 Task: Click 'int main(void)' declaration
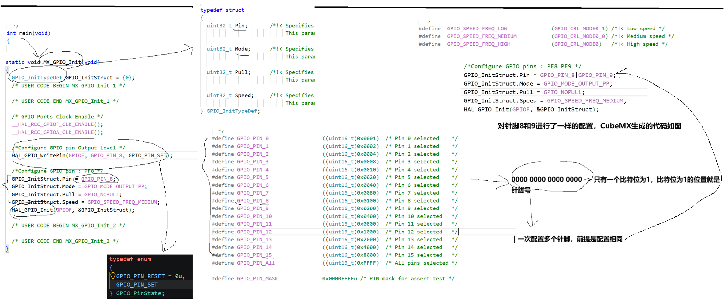pyautogui.click(x=28, y=33)
